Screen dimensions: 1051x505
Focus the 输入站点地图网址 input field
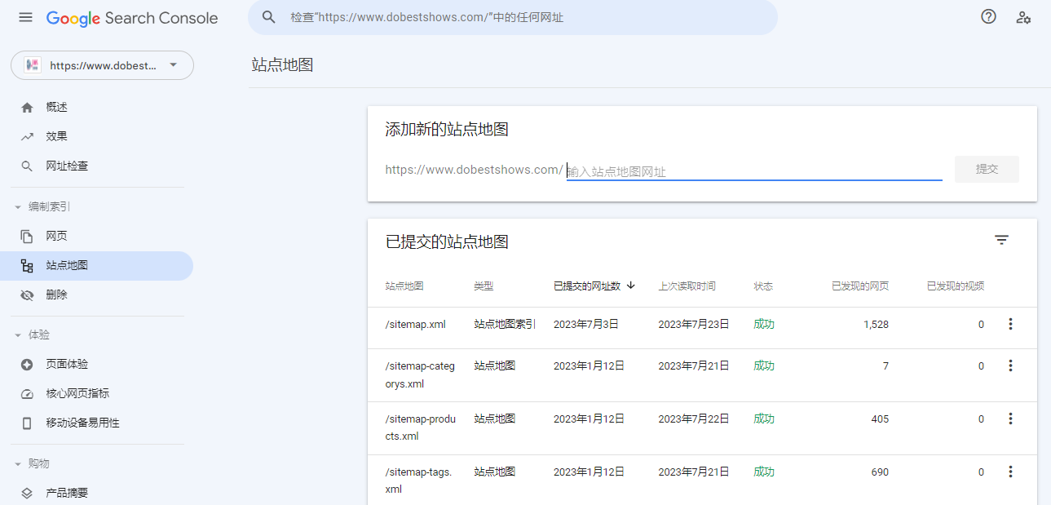click(x=754, y=171)
